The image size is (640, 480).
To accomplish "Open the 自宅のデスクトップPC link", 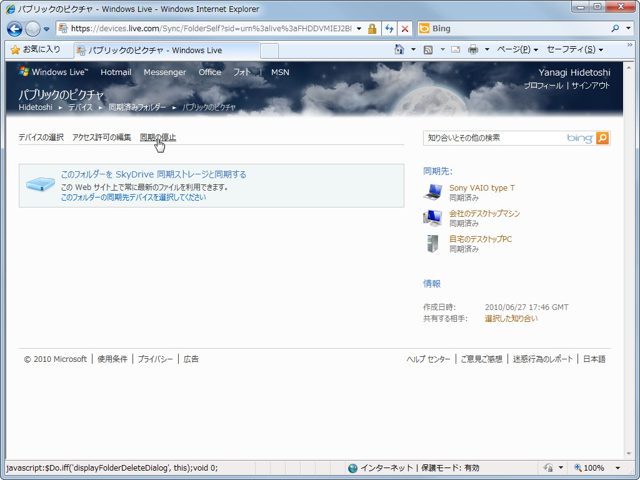I will [481, 239].
